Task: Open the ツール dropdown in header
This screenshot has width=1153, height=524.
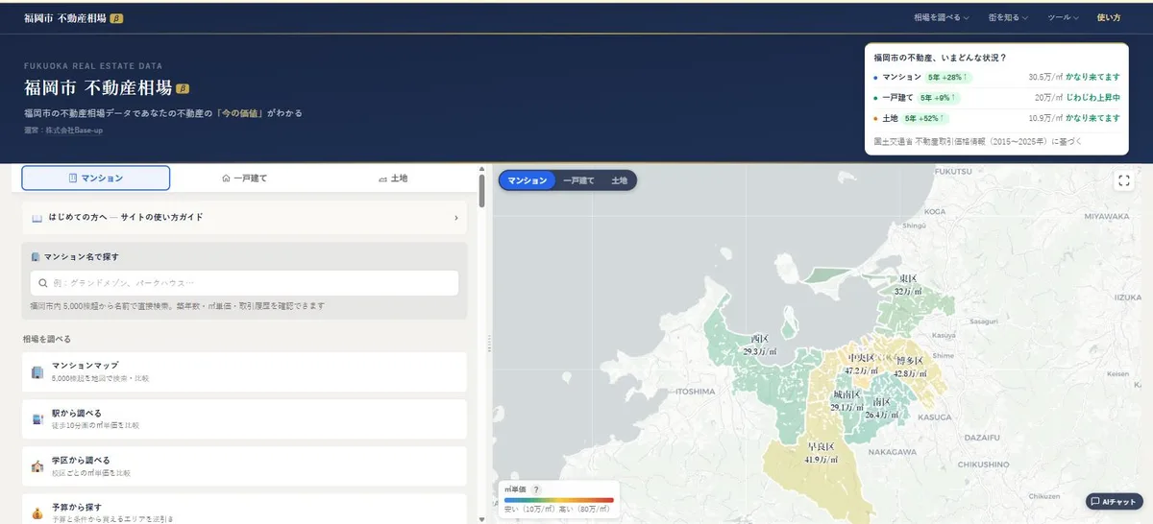Action: tap(1063, 17)
